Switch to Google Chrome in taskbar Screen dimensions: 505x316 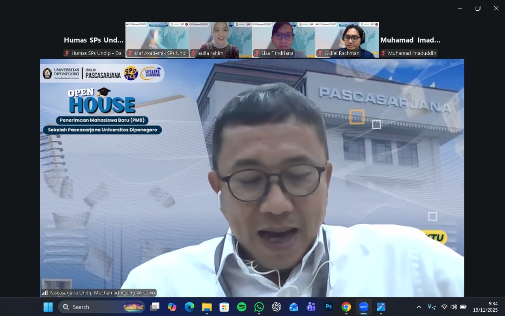(x=346, y=307)
